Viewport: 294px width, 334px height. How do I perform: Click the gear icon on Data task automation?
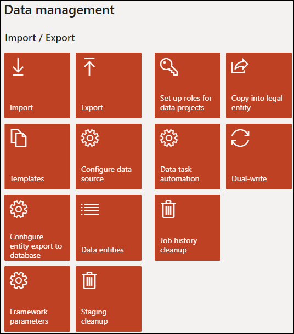(169, 138)
